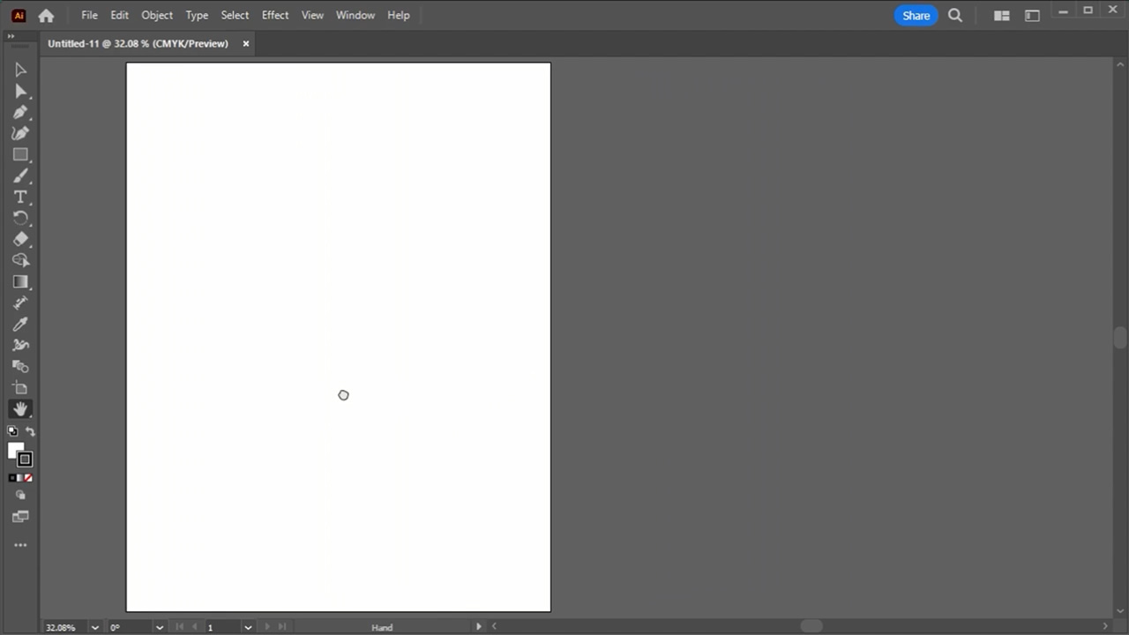Open the Effect menu
The height and width of the screenshot is (635, 1129).
pyautogui.click(x=275, y=15)
